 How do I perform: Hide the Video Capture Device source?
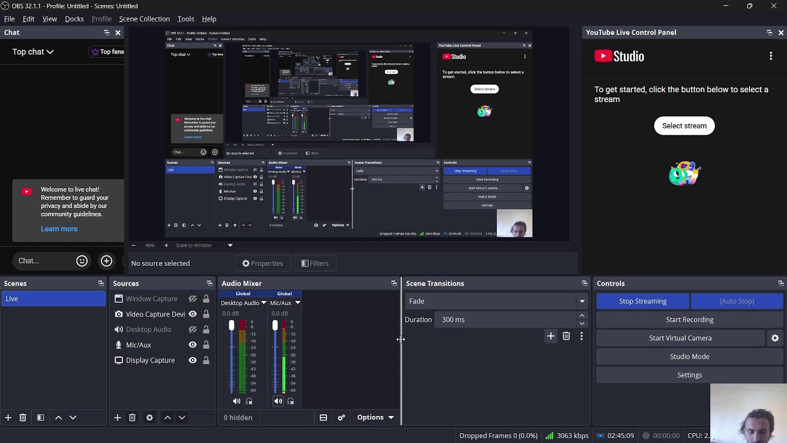192,314
